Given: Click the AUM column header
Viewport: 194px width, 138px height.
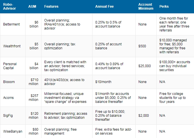Looking at the screenshot, I should pyautogui.click(x=33, y=6).
